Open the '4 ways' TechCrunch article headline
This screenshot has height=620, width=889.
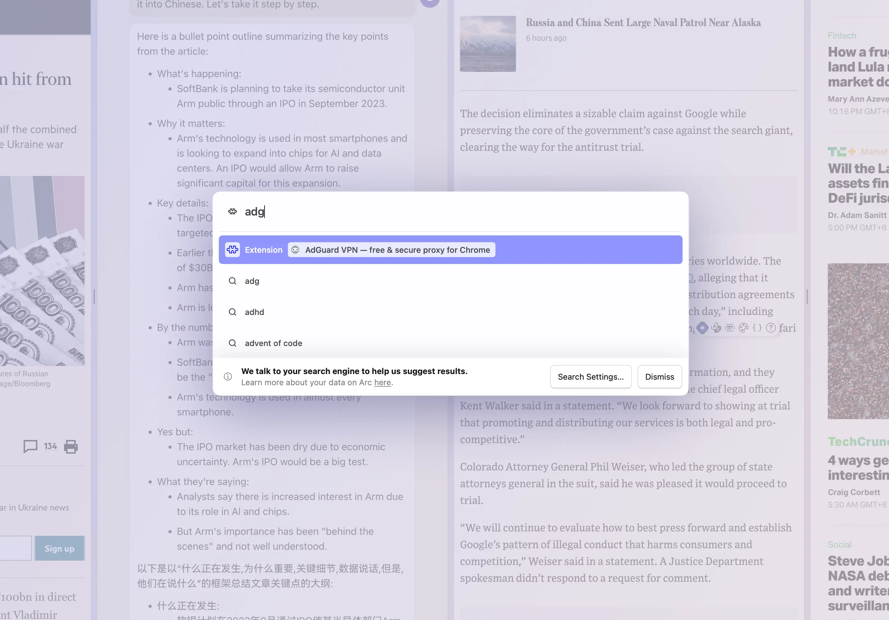(x=859, y=467)
